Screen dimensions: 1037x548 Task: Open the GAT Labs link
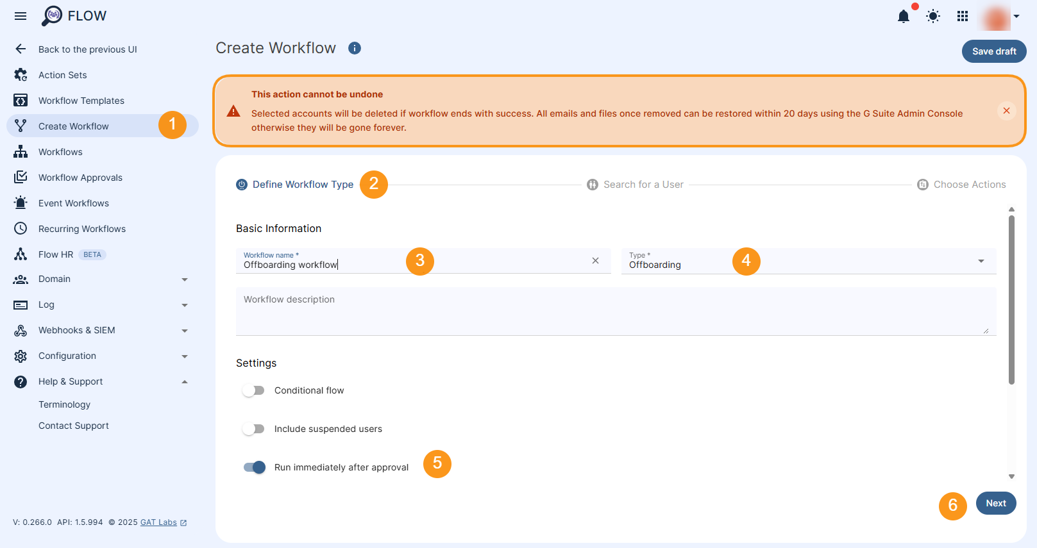coord(158,522)
